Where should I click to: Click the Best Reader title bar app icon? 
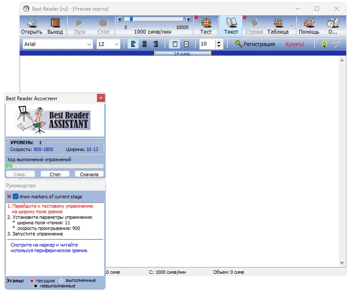click(x=26, y=9)
